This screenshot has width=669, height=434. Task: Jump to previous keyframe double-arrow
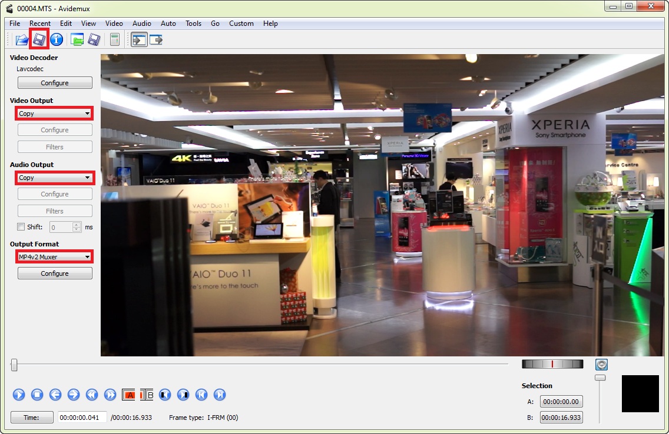pos(92,395)
